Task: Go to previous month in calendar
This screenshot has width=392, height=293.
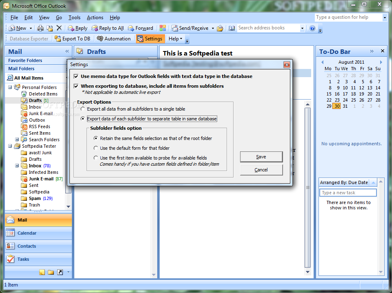Action: (322, 62)
